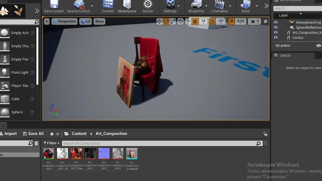Select Cube in the Place panel
Screen dimensions: 322x181
tap(18, 99)
